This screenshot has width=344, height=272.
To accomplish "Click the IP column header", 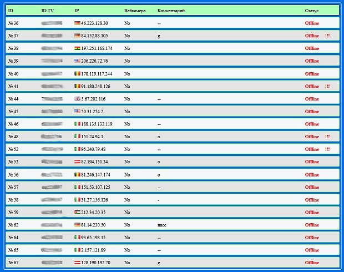I will point(77,11).
